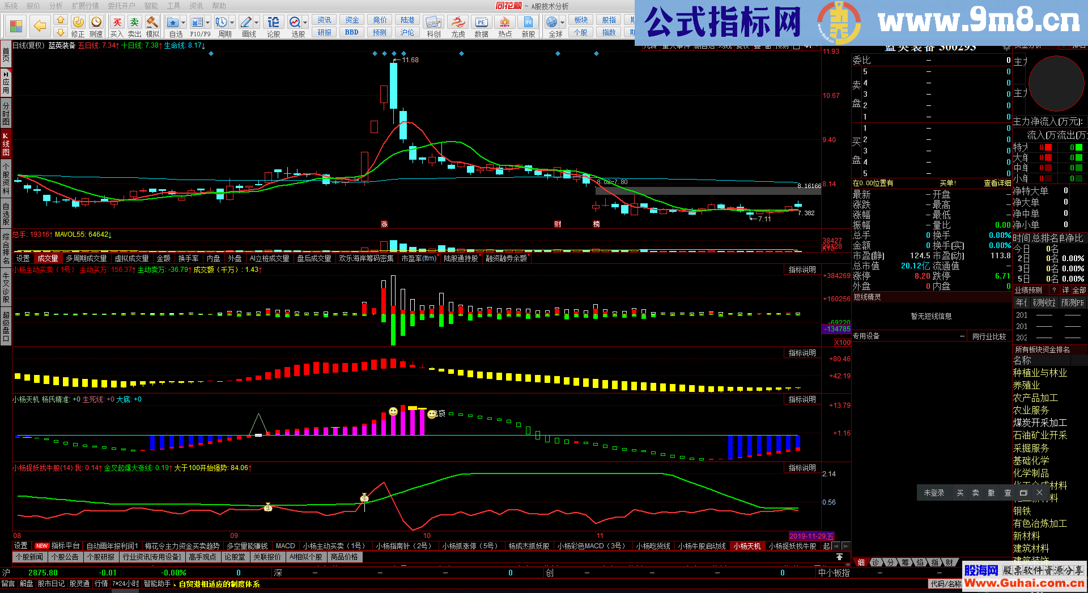This screenshot has width=1088, height=593.
Task: Switch to the MACD indicator tab
Action: coord(285,546)
